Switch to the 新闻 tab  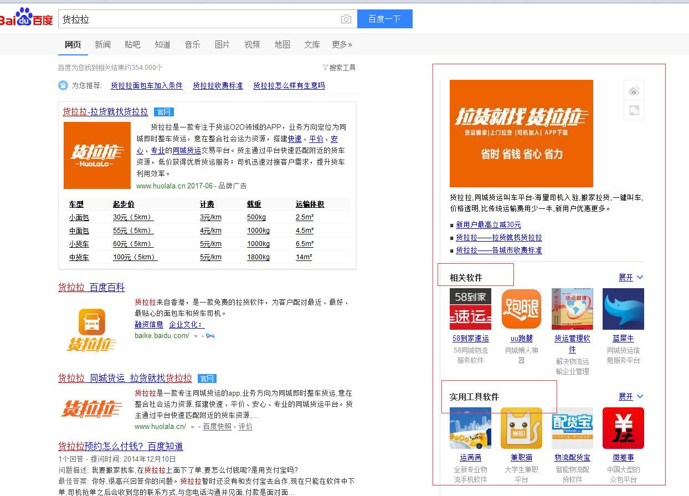(x=102, y=44)
